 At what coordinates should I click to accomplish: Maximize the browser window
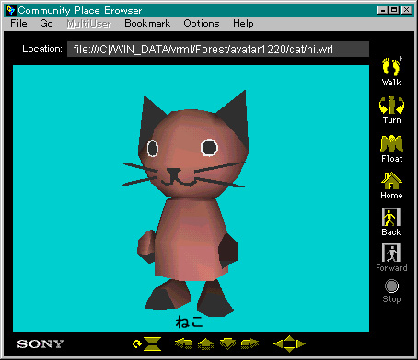(x=393, y=10)
